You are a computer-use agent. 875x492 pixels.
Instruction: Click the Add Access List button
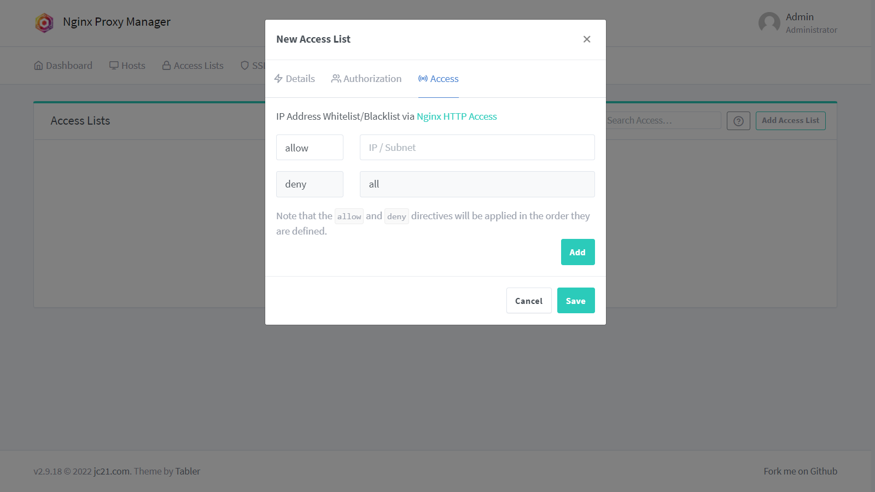[x=790, y=121]
